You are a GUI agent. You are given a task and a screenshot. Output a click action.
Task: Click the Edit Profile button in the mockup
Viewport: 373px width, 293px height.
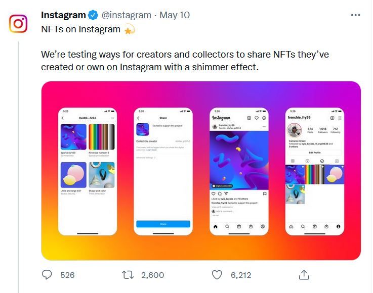(x=314, y=153)
